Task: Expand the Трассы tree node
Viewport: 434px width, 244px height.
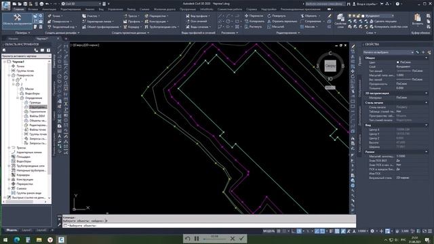Action: coord(9,148)
